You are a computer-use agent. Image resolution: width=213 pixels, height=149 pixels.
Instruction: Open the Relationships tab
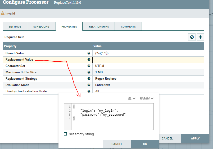tap(99, 27)
